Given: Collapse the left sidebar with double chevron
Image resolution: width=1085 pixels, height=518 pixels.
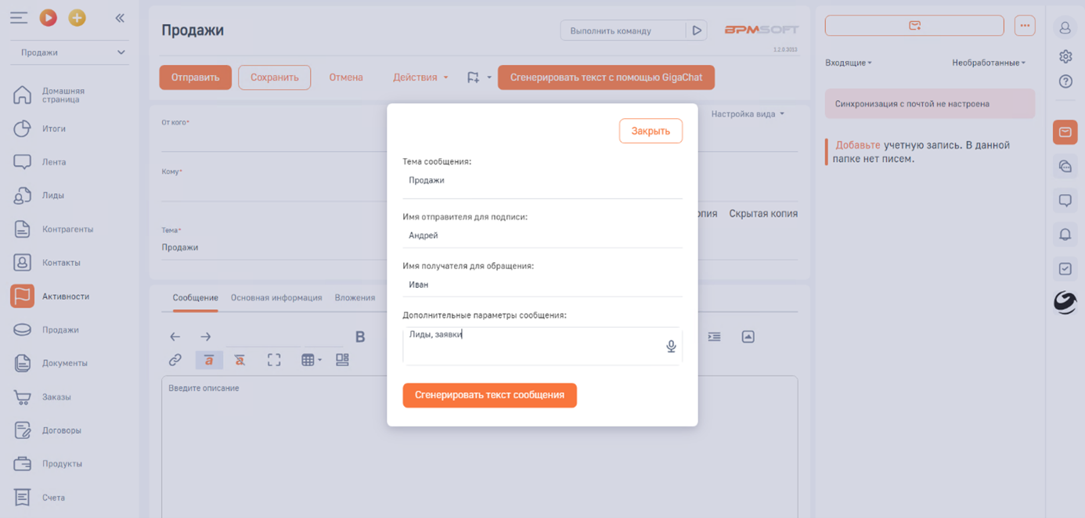Looking at the screenshot, I should point(120,17).
